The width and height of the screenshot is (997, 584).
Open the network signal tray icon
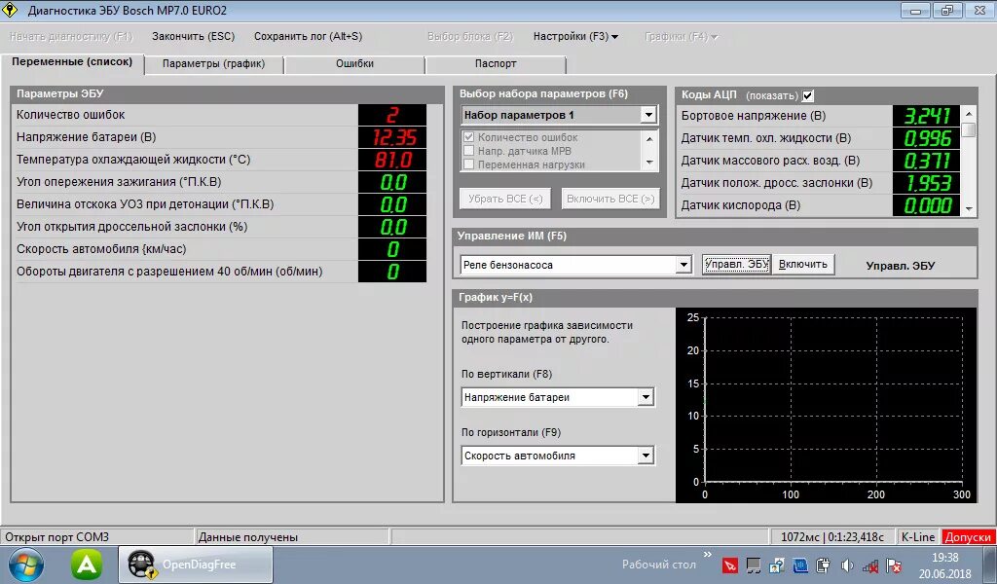click(869, 565)
